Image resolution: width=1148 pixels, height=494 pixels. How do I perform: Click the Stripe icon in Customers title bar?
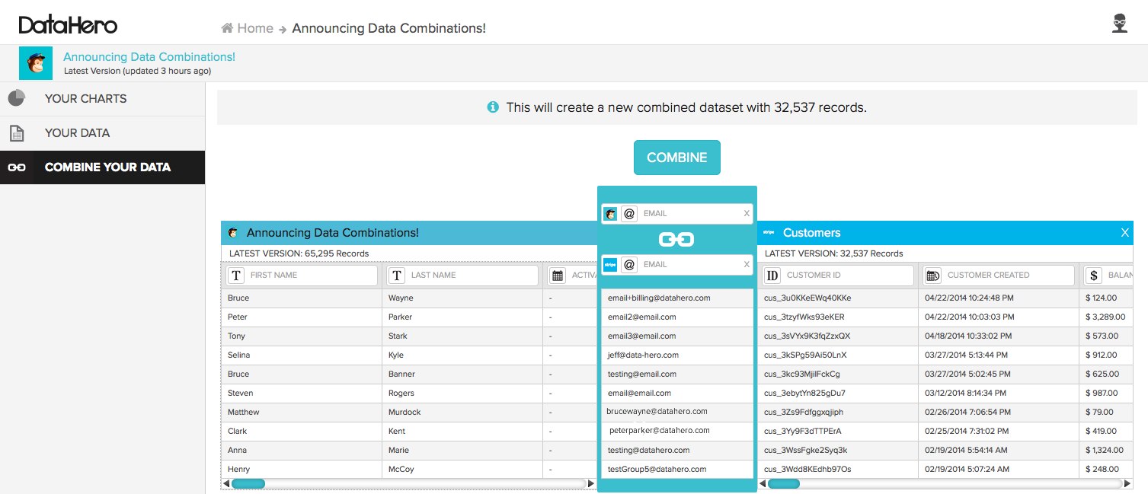769,233
